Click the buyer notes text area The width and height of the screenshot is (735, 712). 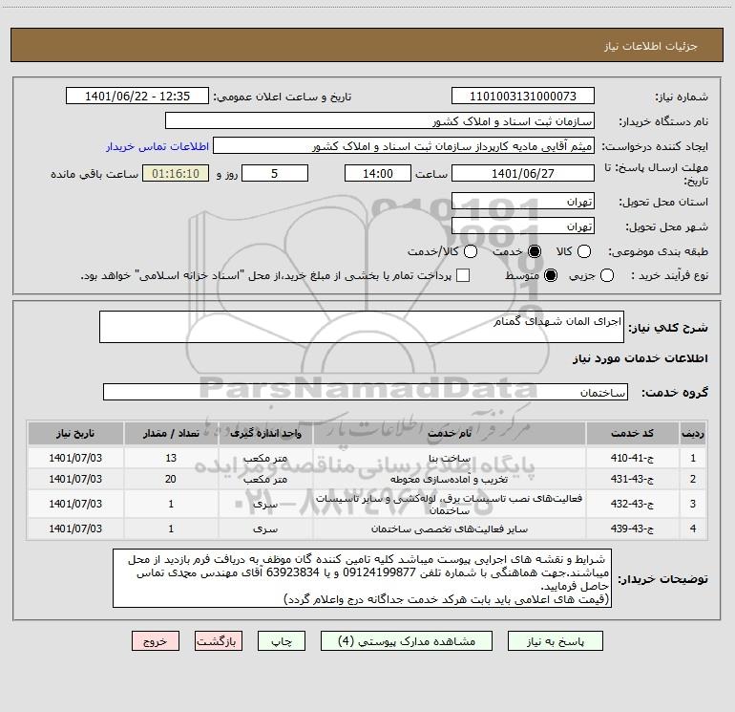tap(363, 579)
